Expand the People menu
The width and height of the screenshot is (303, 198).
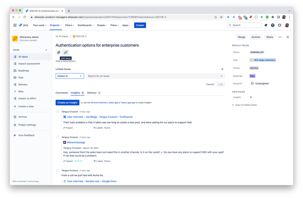pos(102,25)
